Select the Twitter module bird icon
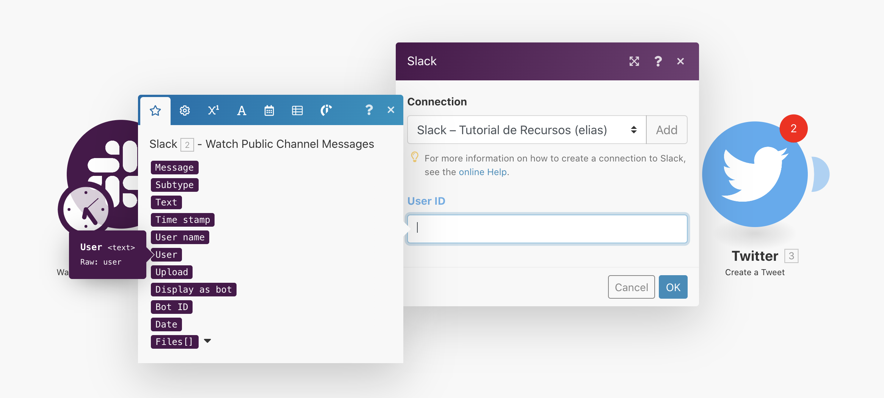This screenshot has height=398, width=884. click(755, 174)
